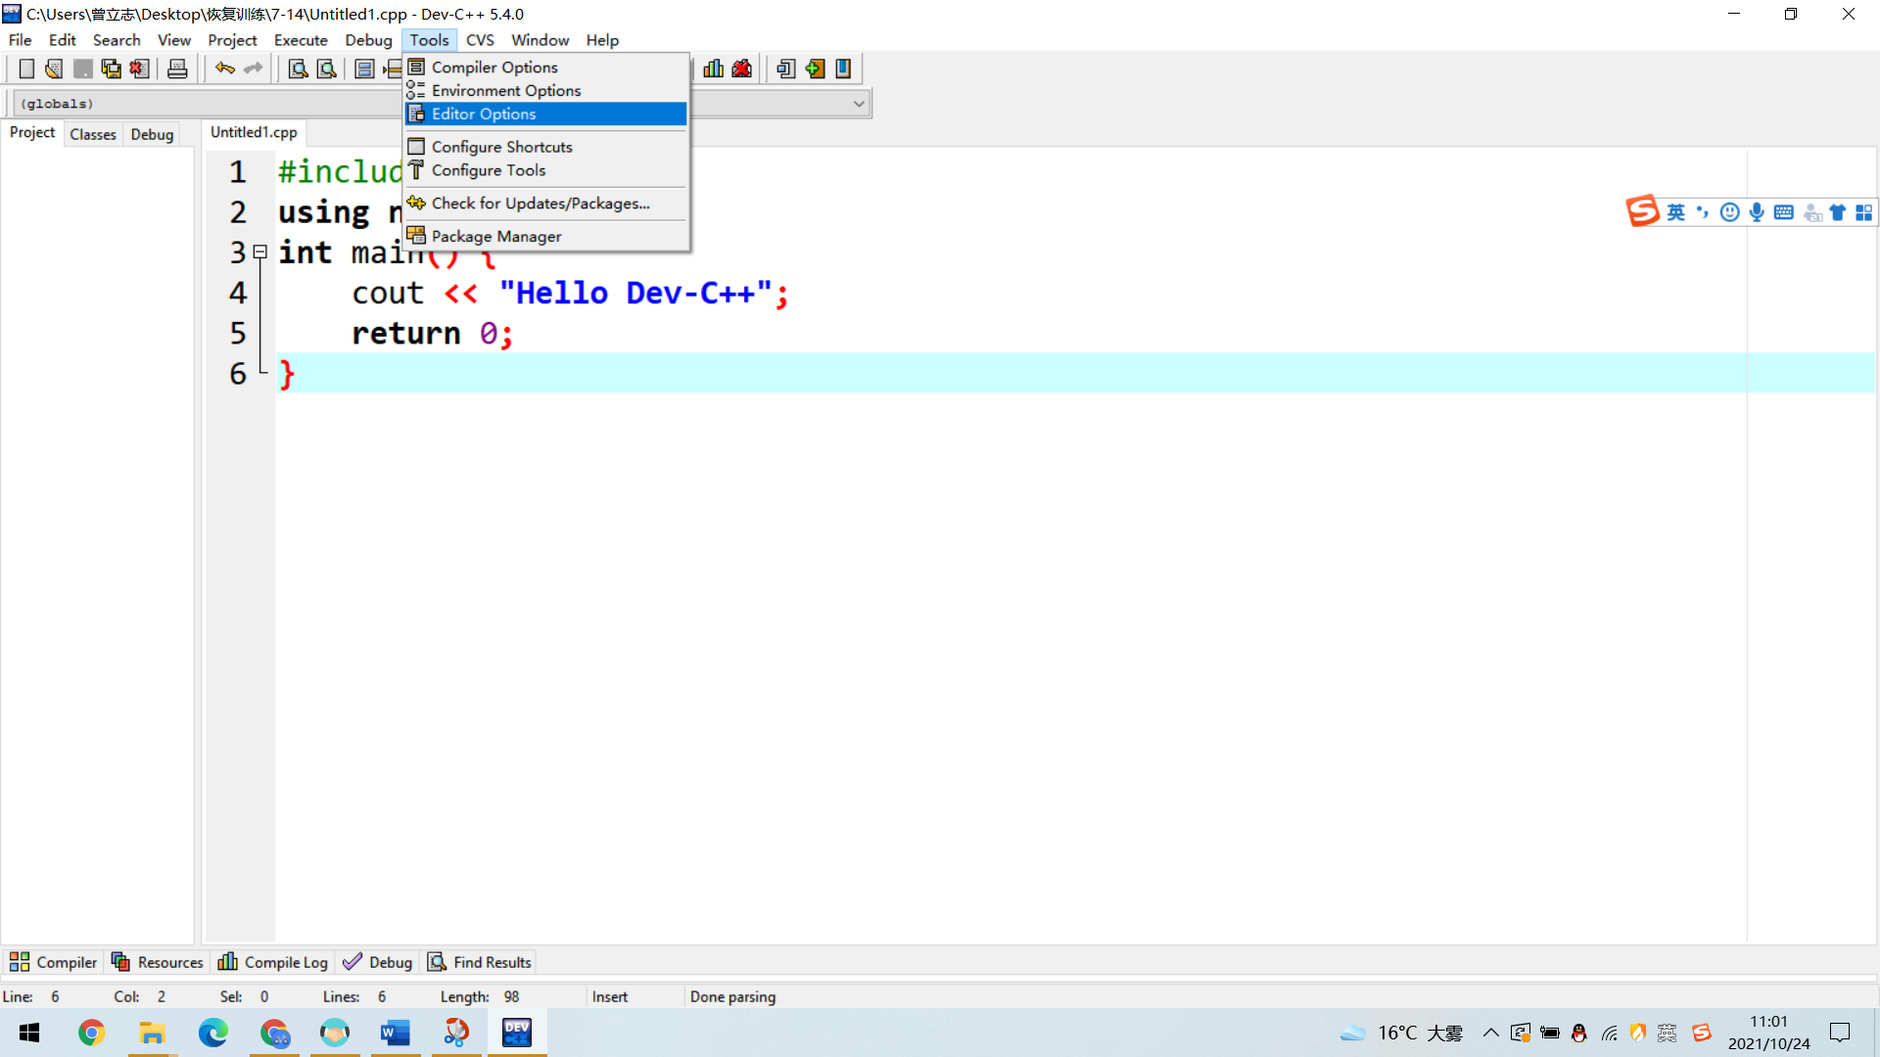The width and height of the screenshot is (1880, 1057).
Task: Switch to the Classes tab
Action: click(x=92, y=134)
